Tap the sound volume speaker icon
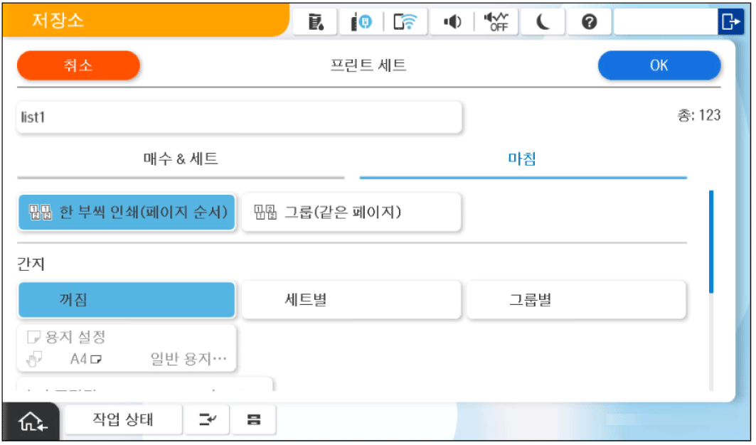This screenshot has width=756, height=445. click(452, 23)
